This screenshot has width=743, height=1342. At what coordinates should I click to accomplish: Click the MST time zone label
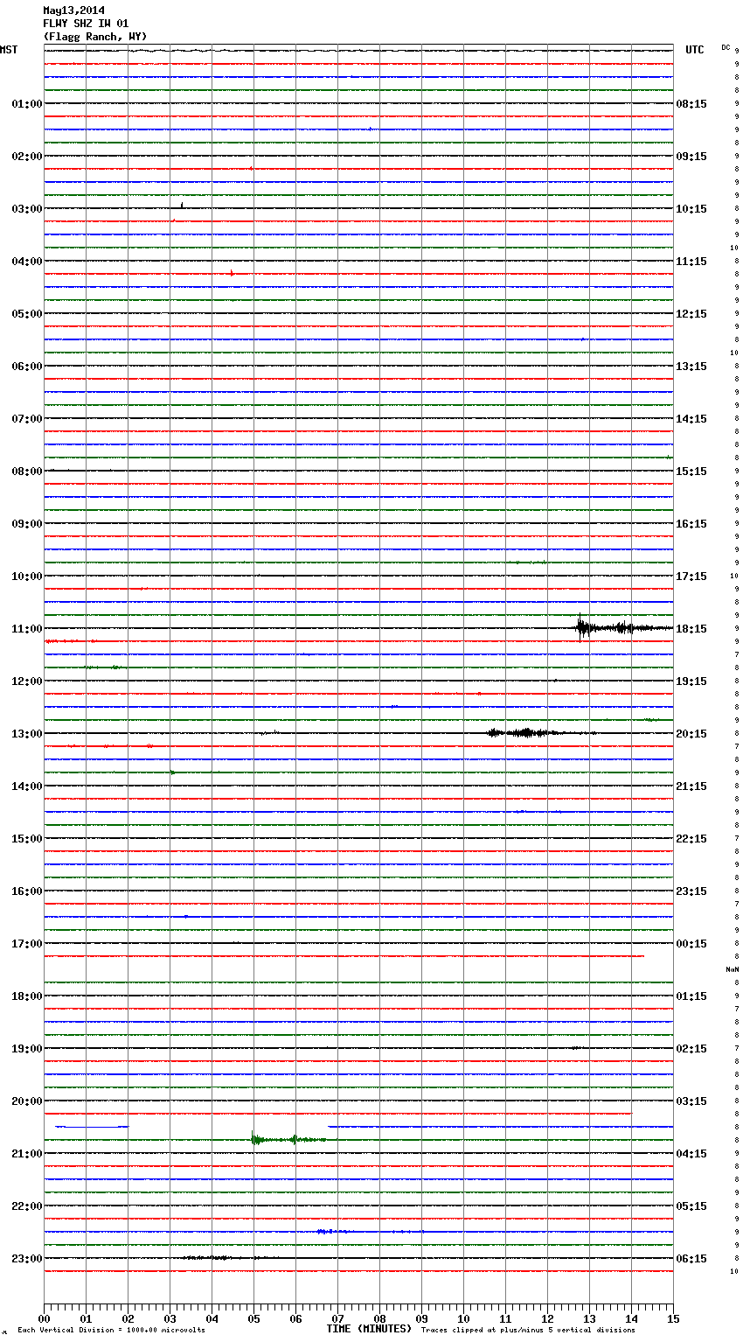tap(9, 50)
